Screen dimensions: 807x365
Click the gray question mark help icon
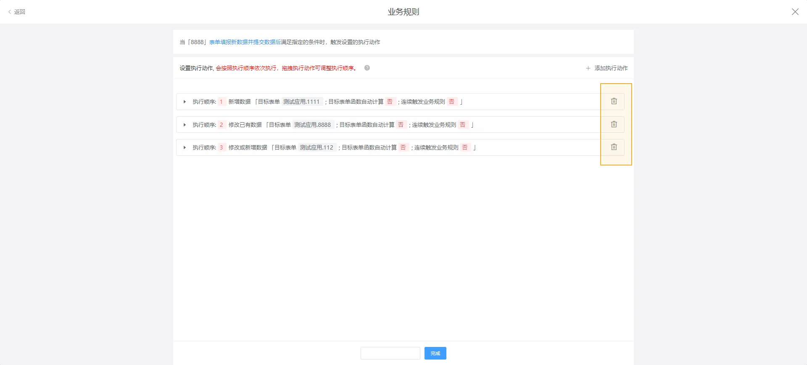367,68
